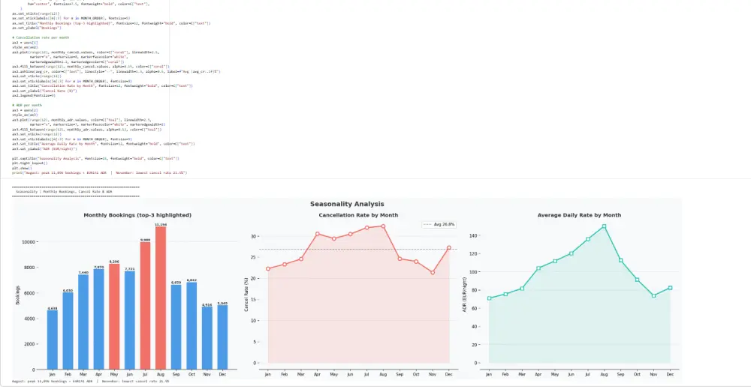The width and height of the screenshot is (751, 389).
Task: Click the 'ax2.legend(fontsize=9)' code line
Action: (x=34, y=96)
